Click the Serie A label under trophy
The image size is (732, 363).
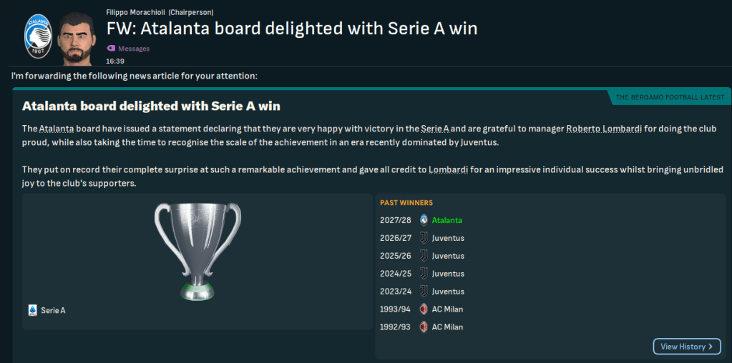[x=53, y=310]
